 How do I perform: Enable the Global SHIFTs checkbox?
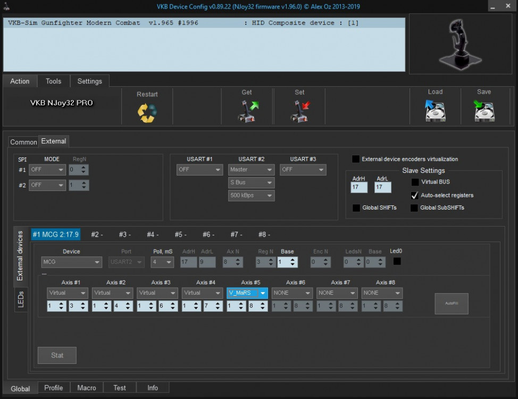tap(356, 207)
